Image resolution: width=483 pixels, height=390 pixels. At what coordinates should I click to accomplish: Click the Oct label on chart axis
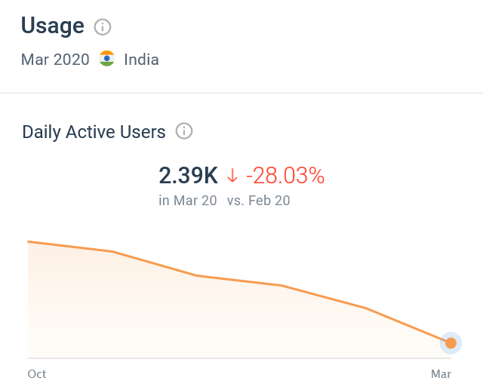37,373
